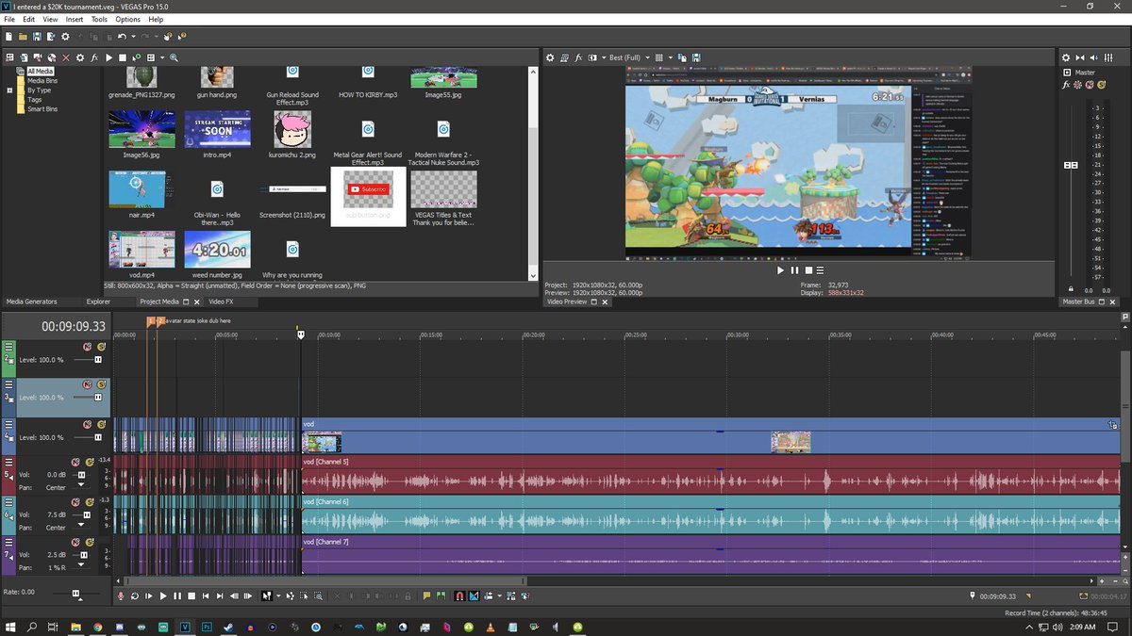Select the Normal Edit tool
The image size is (1132, 636).
click(x=266, y=595)
